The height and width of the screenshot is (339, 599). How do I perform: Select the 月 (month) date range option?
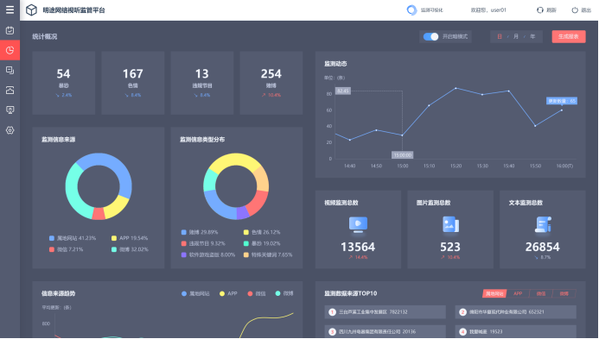tap(516, 36)
